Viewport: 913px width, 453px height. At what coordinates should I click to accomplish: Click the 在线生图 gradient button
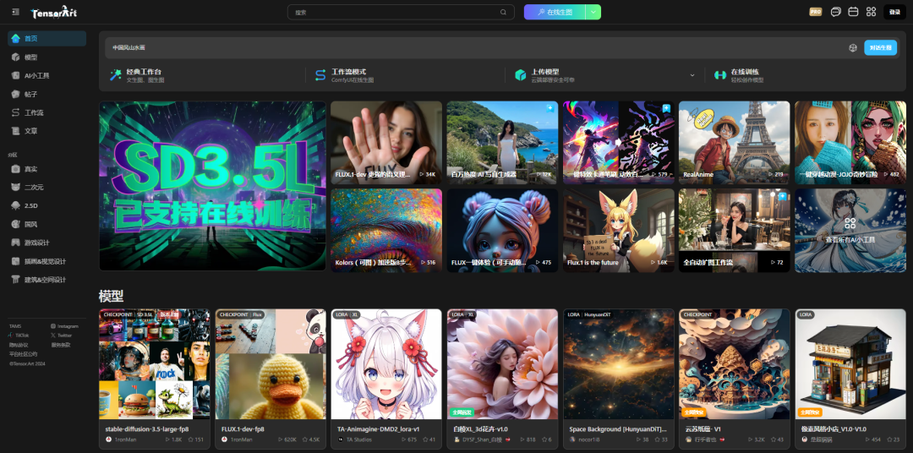click(555, 12)
